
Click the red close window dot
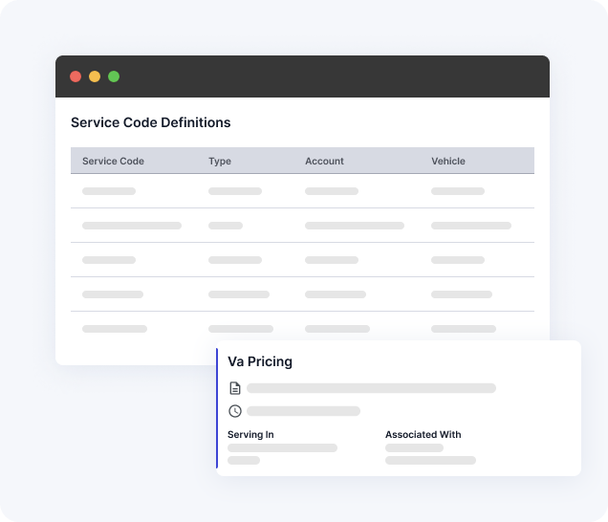point(76,76)
